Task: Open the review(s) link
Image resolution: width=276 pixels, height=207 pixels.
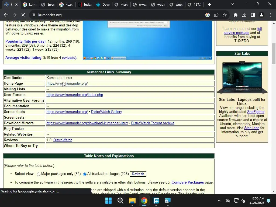Action: pos(69,58)
